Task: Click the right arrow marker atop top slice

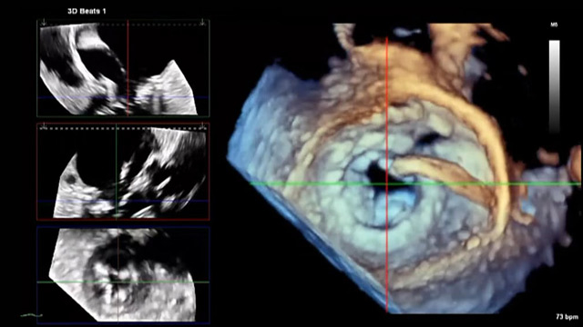Action: [202, 23]
